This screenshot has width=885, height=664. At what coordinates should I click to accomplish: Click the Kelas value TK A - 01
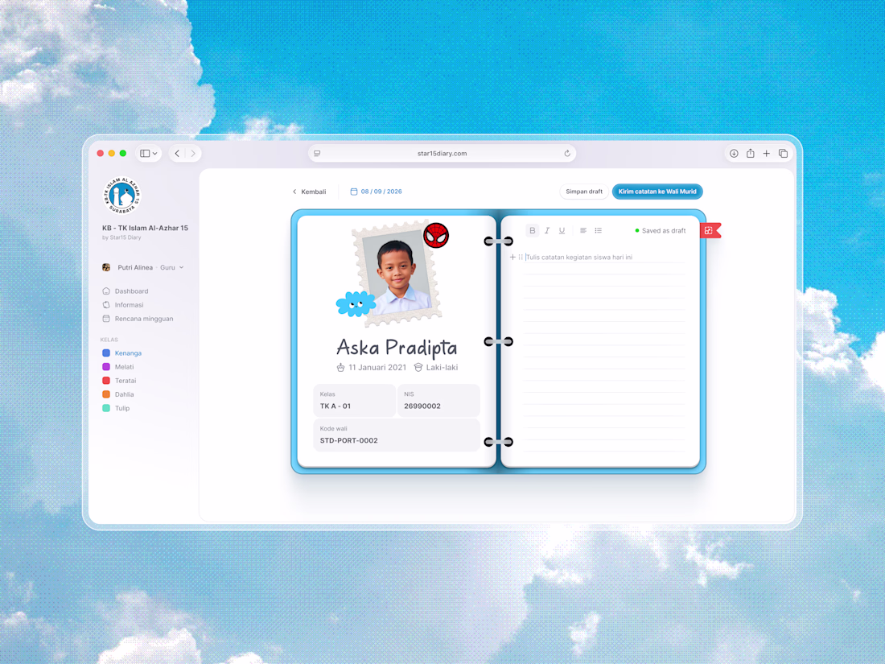(x=335, y=406)
